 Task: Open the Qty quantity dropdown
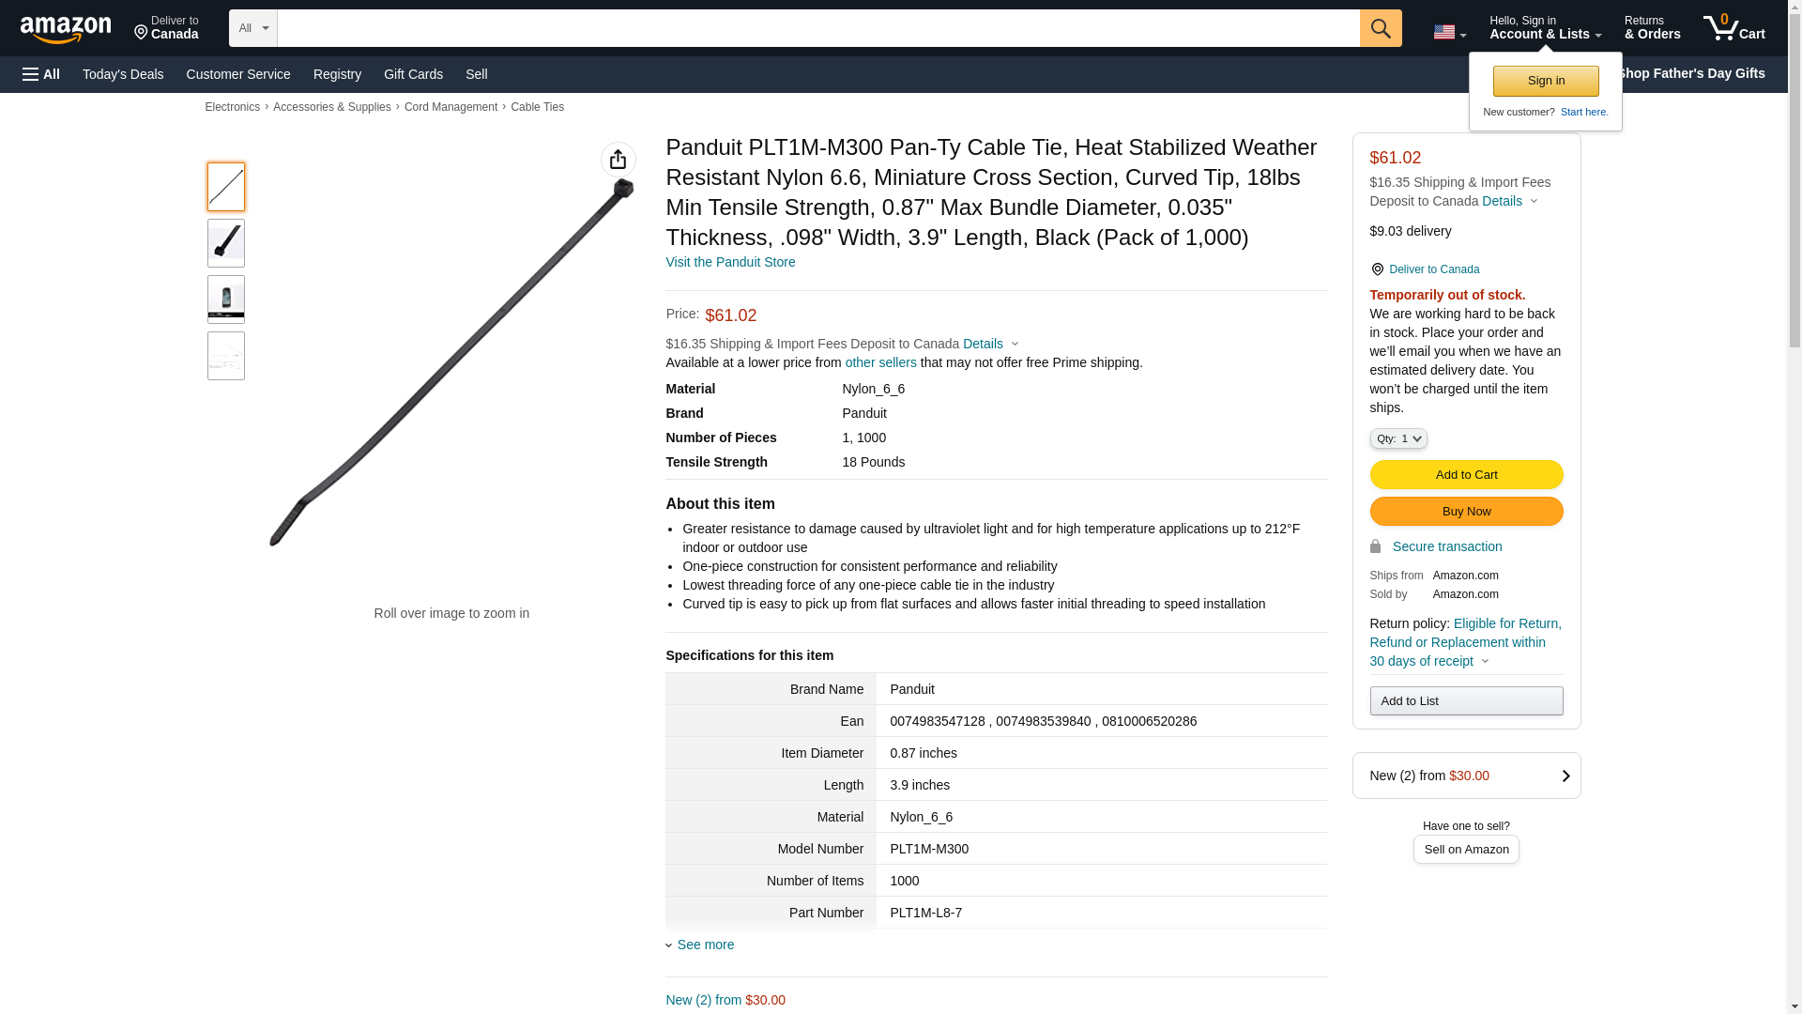pyautogui.click(x=1397, y=438)
